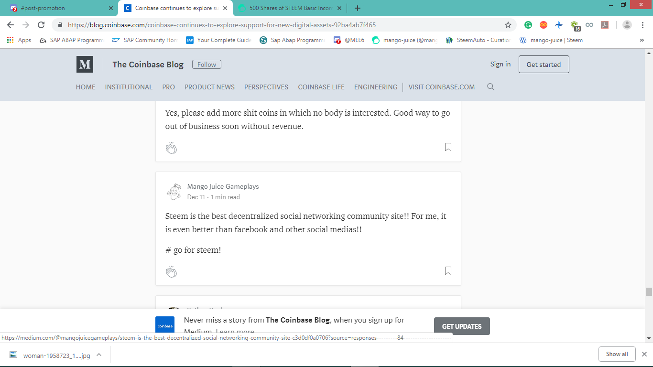Viewport: 653px width, 367px height.
Task: Click Sign in
Action: pyautogui.click(x=501, y=64)
